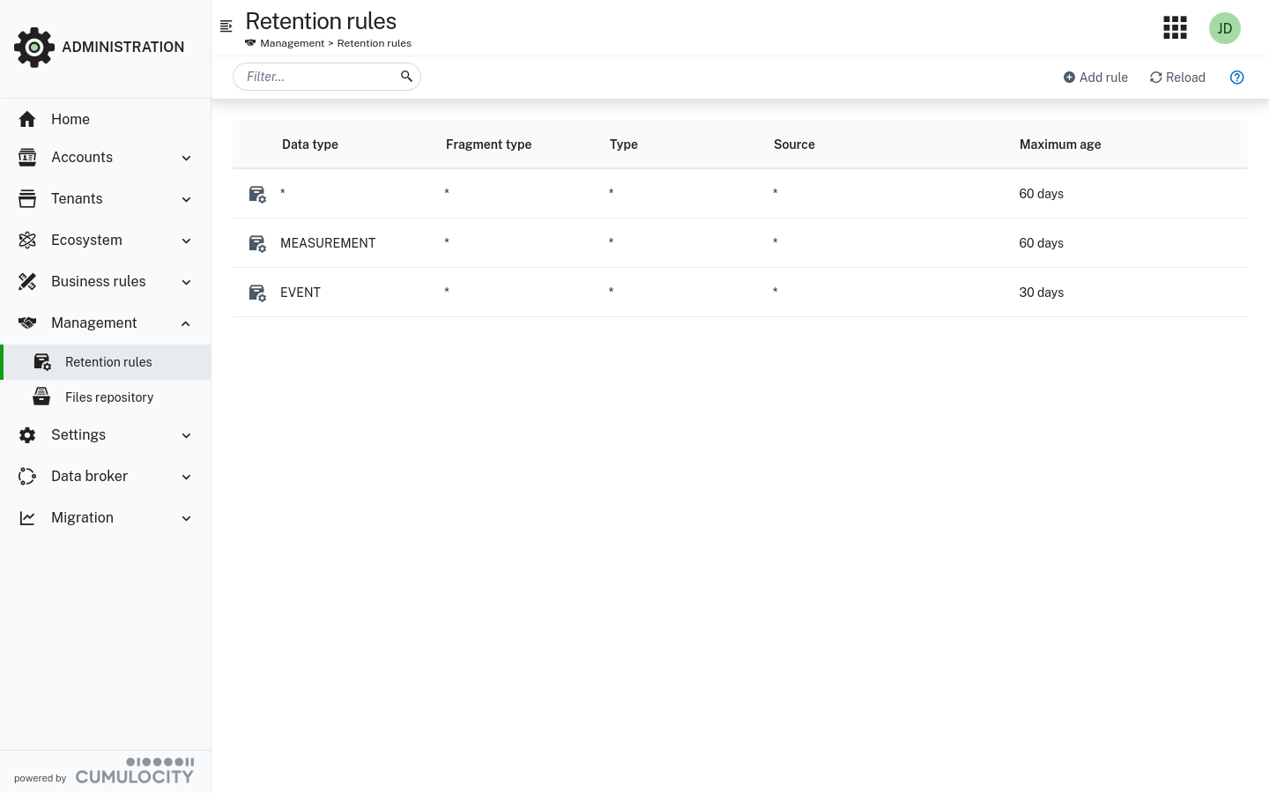
Task: Reload the retention rules list
Action: (x=1177, y=78)
